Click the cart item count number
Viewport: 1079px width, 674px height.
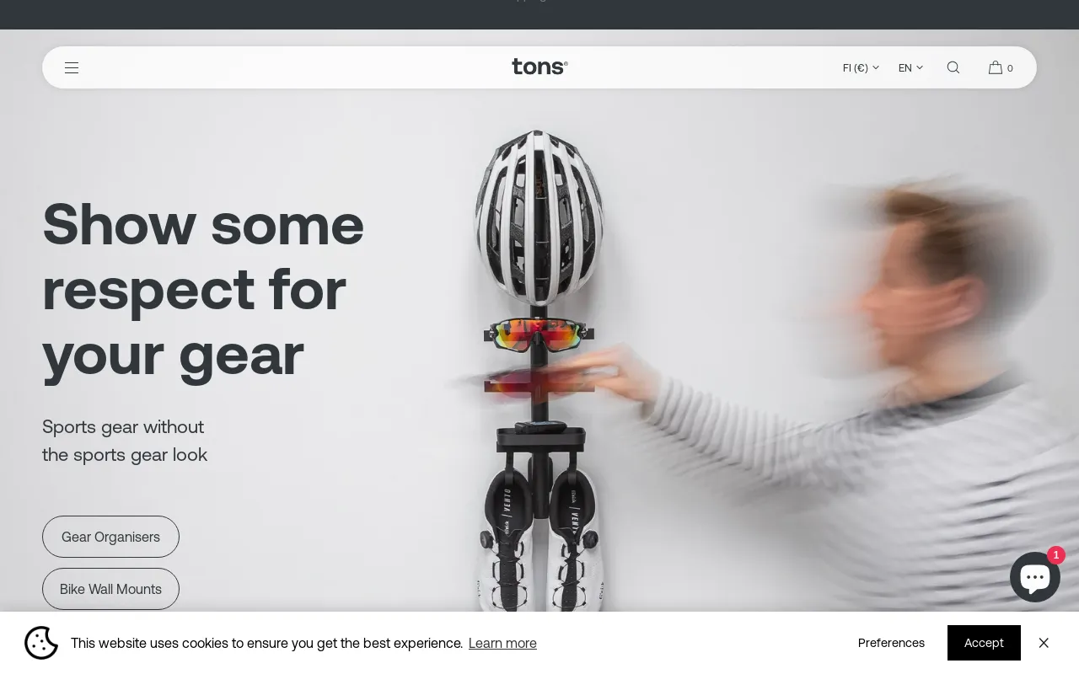tap(1010, 68)
